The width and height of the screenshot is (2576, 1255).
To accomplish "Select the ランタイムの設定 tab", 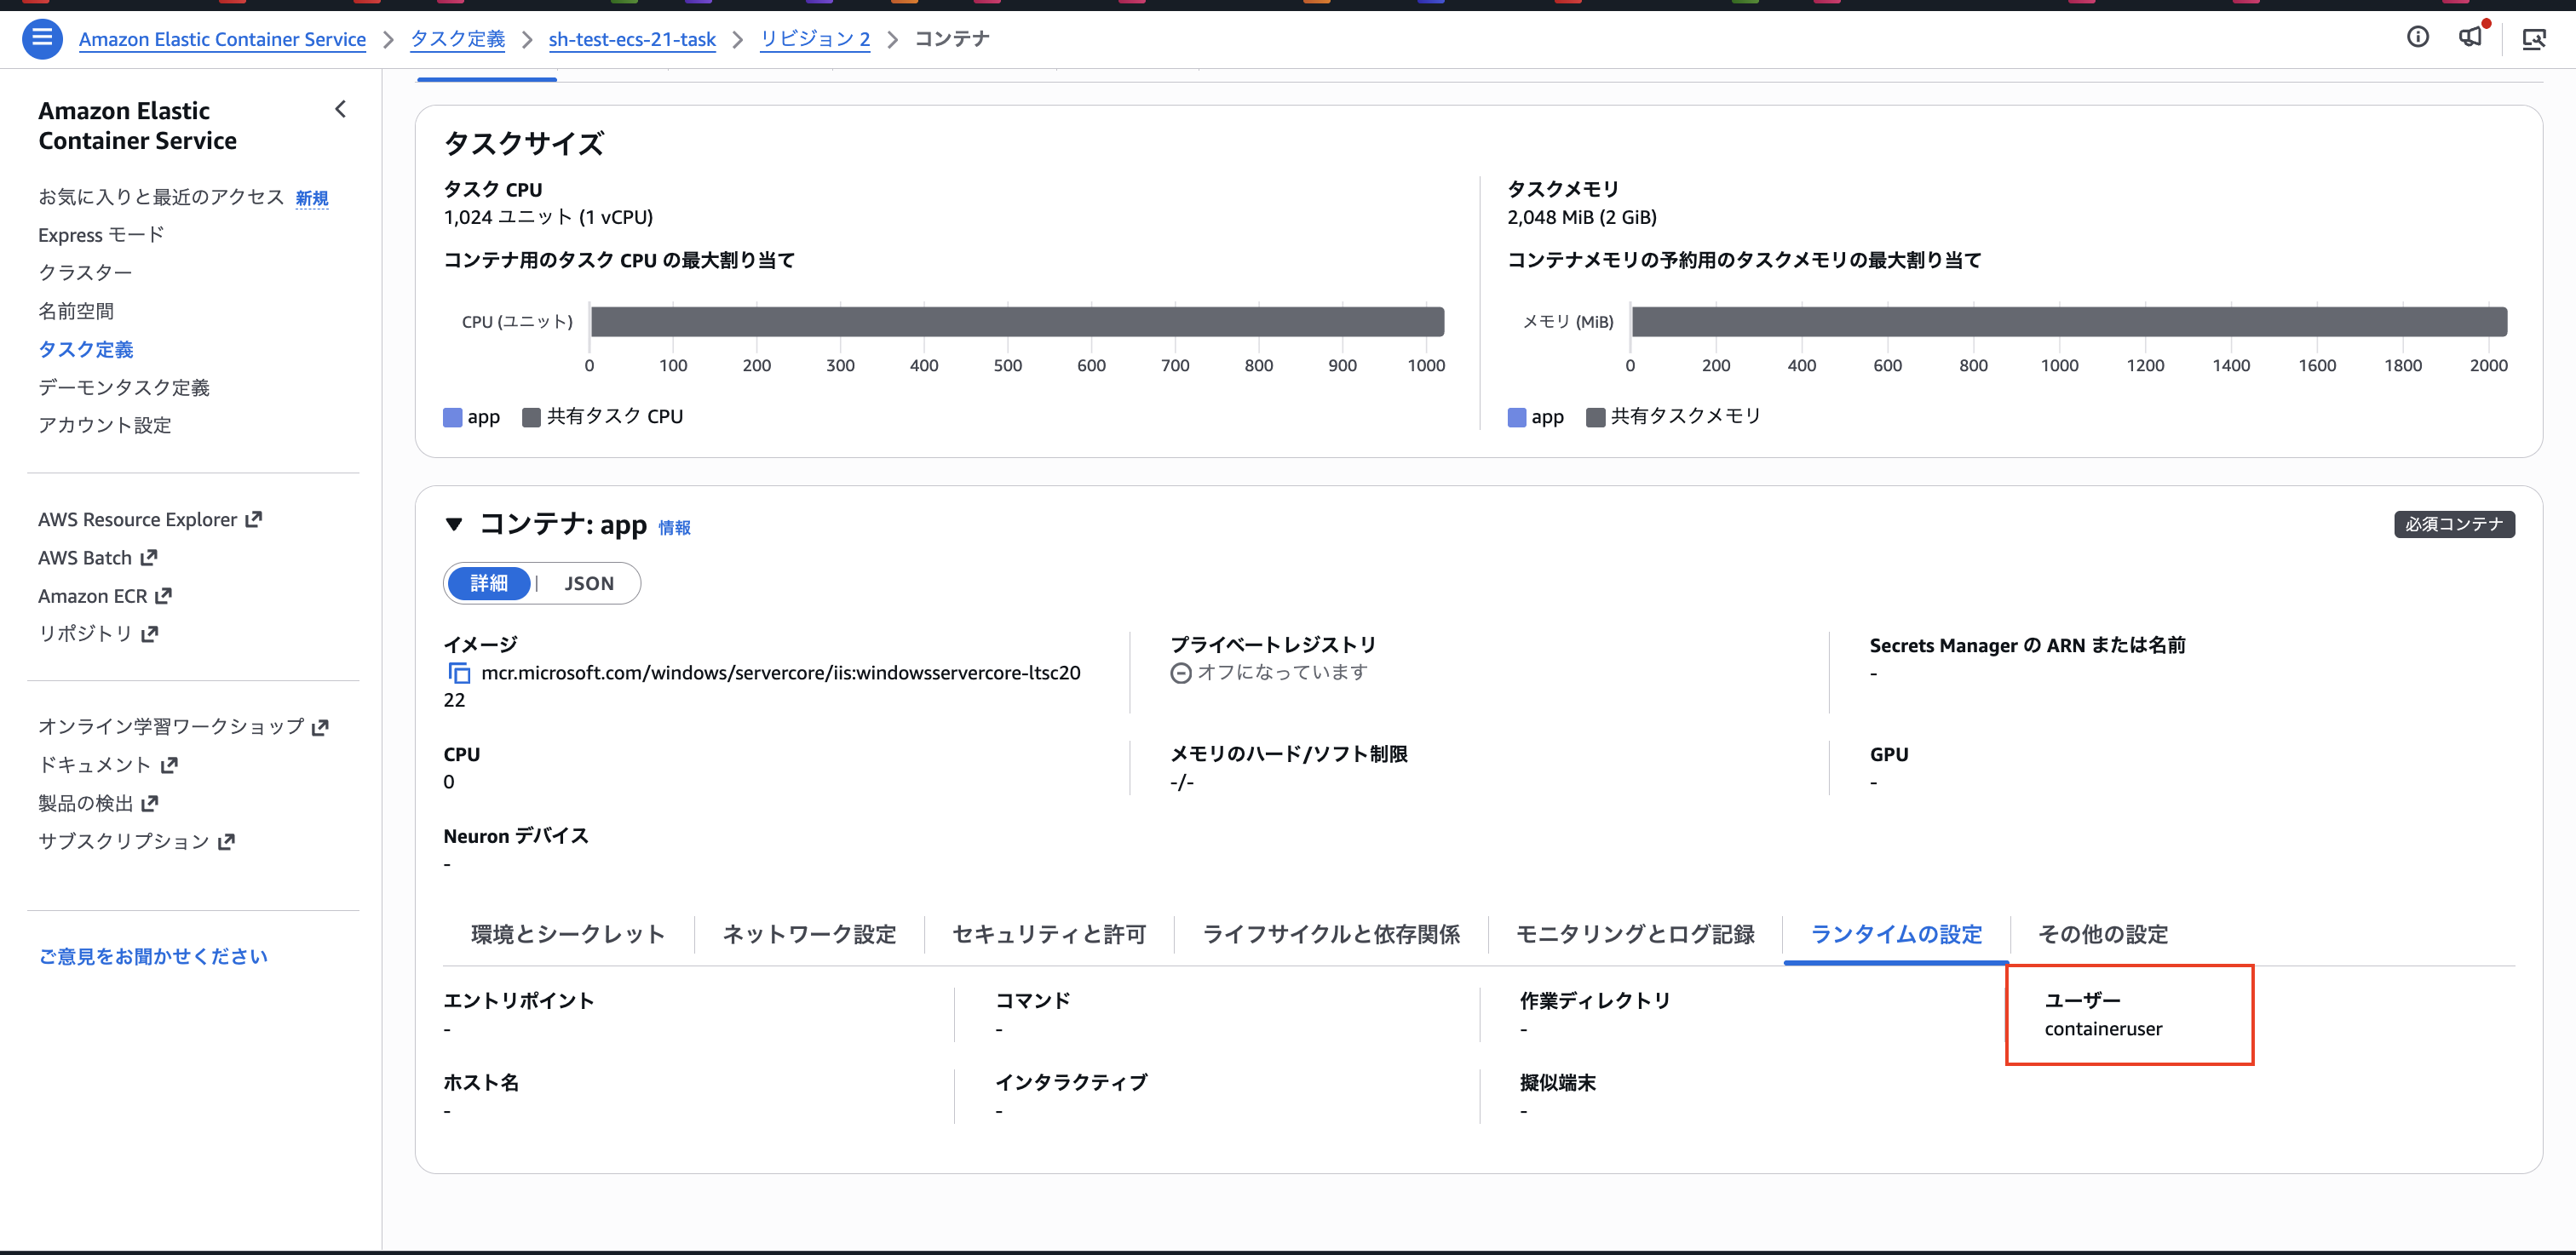I will click(x=1896, y=934).
